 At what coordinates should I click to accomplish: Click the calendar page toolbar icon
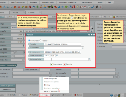coord(85,7)
